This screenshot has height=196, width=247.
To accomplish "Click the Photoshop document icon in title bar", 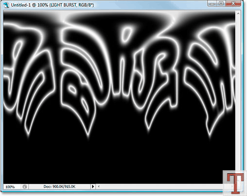I will click(x=6, y=5).
